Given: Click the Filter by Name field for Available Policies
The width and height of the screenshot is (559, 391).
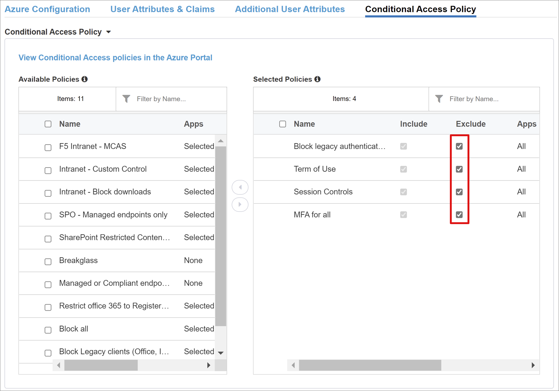Looking at the screenshot, I should pos(165,99).
